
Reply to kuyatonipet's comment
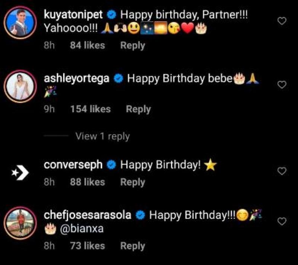pos(132,46)
